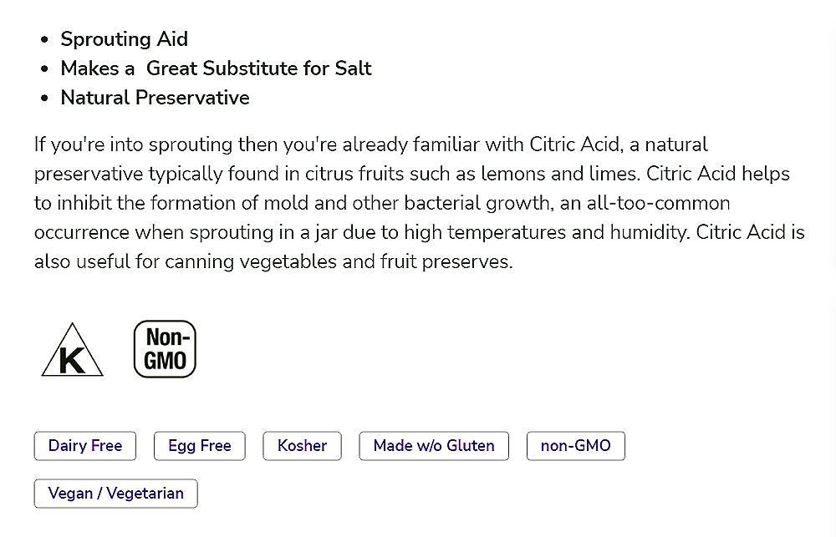This screenshot has width=836, height=537.
Task: Click the Sprouting Aid bullet text
Action: pyautogui.click(x=125, y=39)
